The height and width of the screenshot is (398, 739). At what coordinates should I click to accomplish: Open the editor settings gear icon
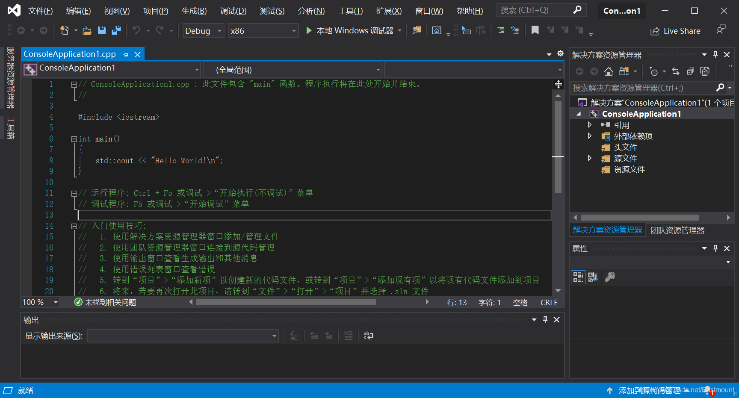[560, 53]
